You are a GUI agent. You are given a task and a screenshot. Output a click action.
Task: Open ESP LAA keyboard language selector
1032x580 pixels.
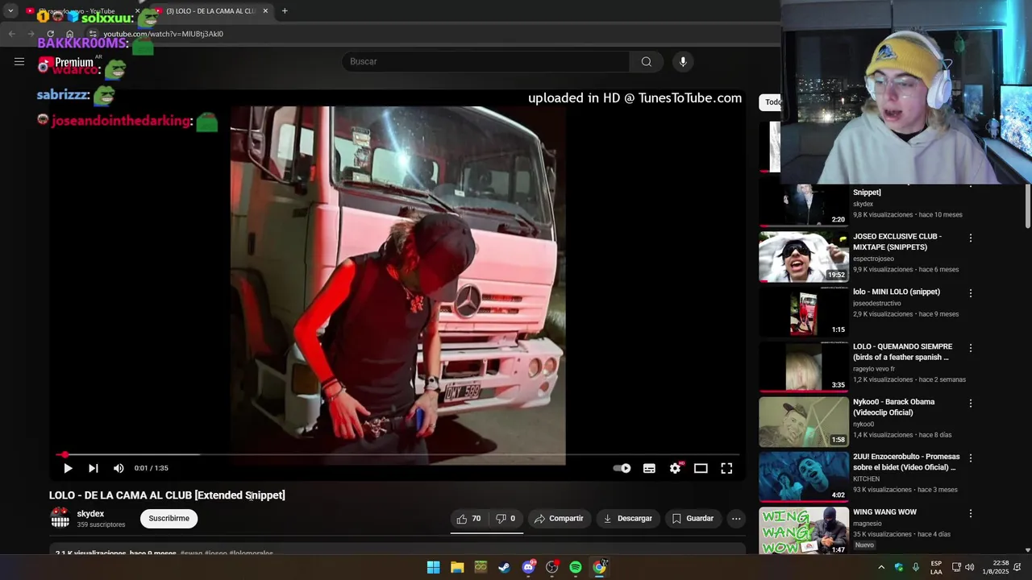[x=936, y=567]
